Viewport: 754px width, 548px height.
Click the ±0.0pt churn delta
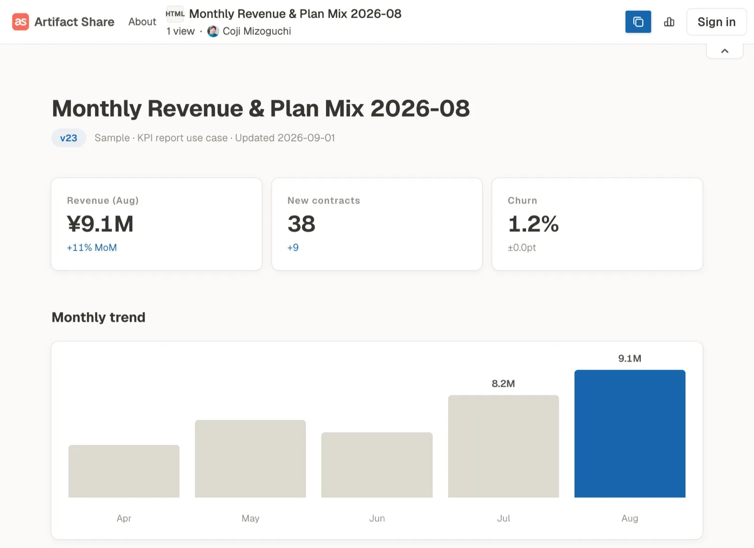click(x=522, y=247)
